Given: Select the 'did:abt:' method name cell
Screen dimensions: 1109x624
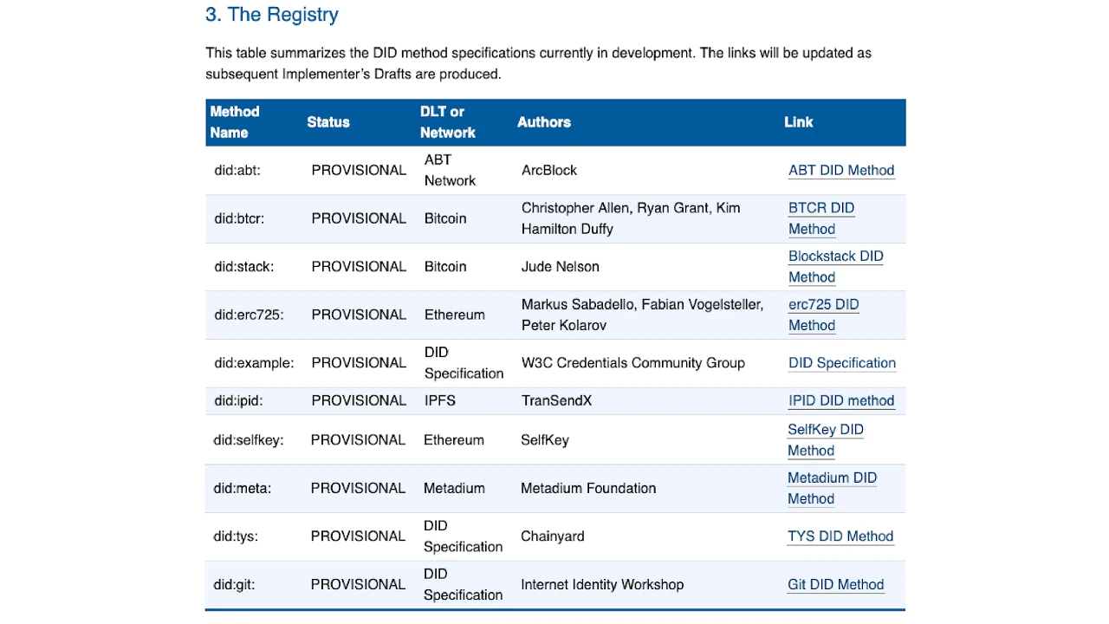Looking at the screenshot, I should pyautogui.click(x=237, y=170).
